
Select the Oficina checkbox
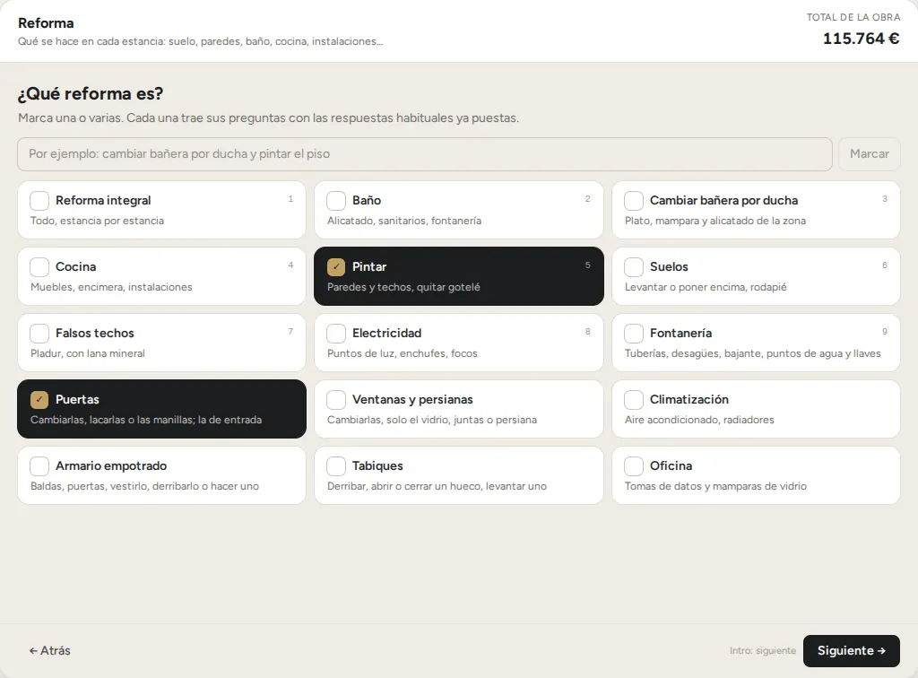click(634, 466)
